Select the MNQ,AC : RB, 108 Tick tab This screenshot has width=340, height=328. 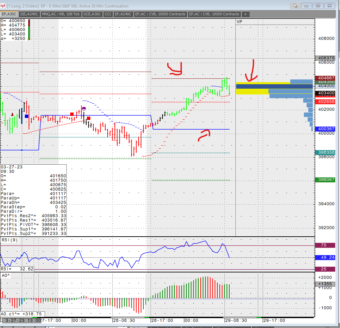(x=61, y=14)
